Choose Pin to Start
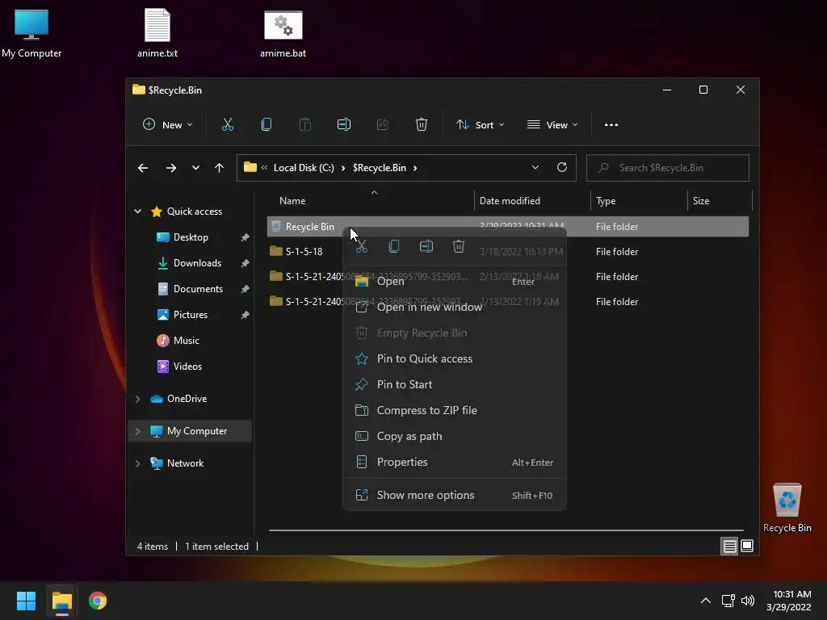 coord(455,384)
